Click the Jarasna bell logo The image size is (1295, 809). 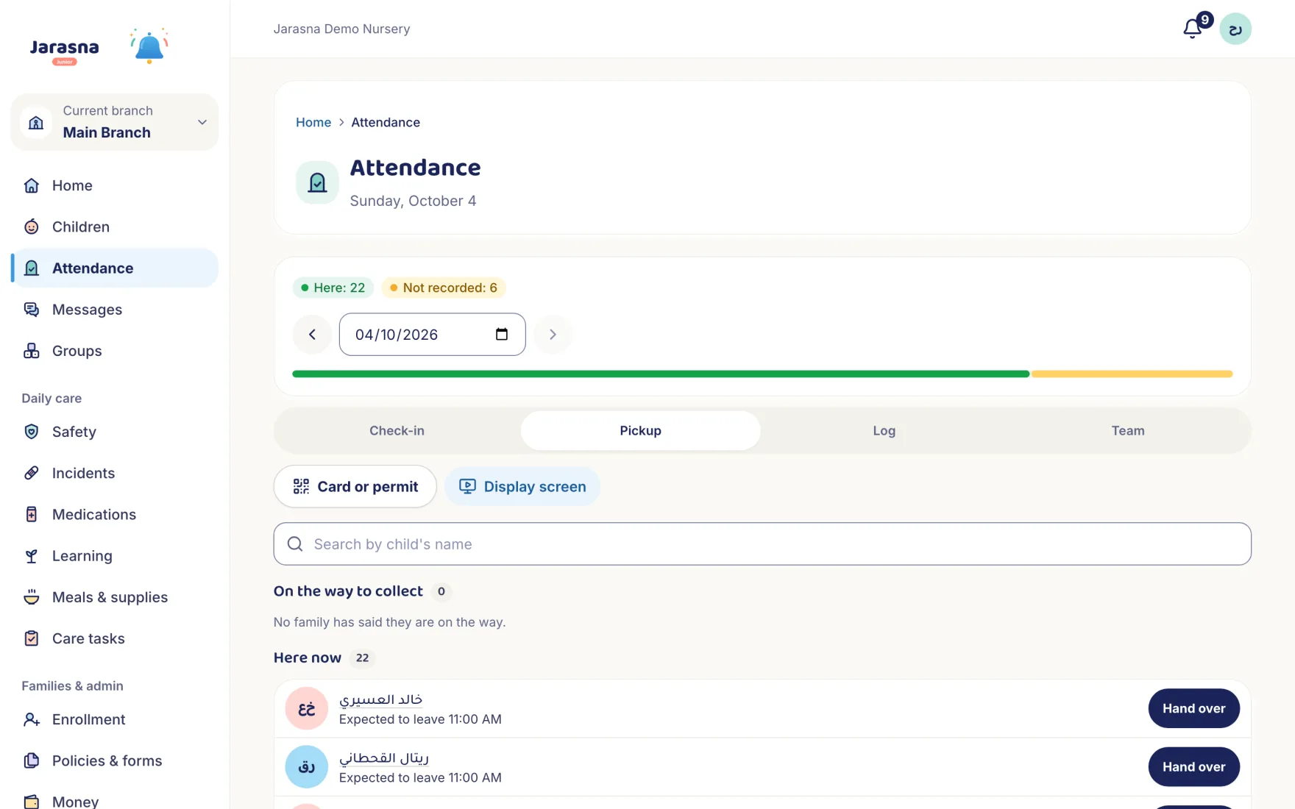(x=149, y=46)
